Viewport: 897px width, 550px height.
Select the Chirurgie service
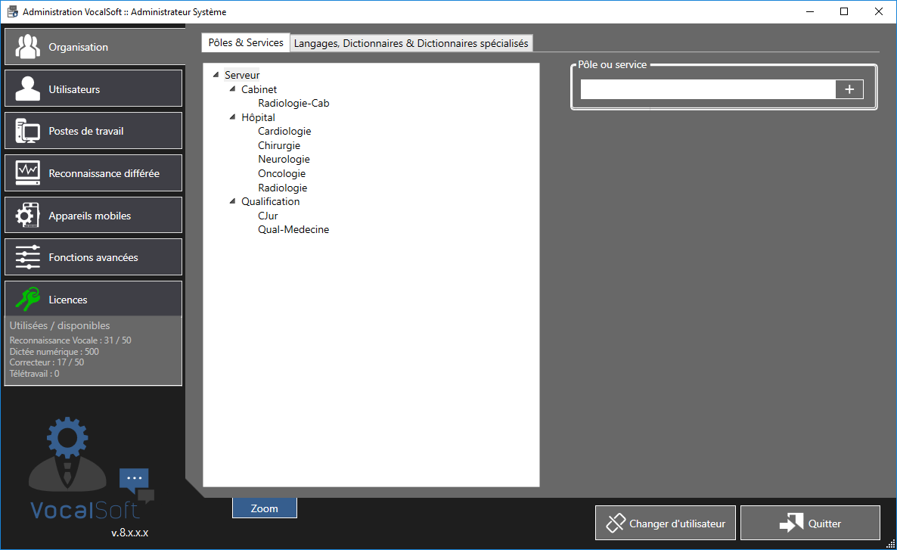click(279, 145)
